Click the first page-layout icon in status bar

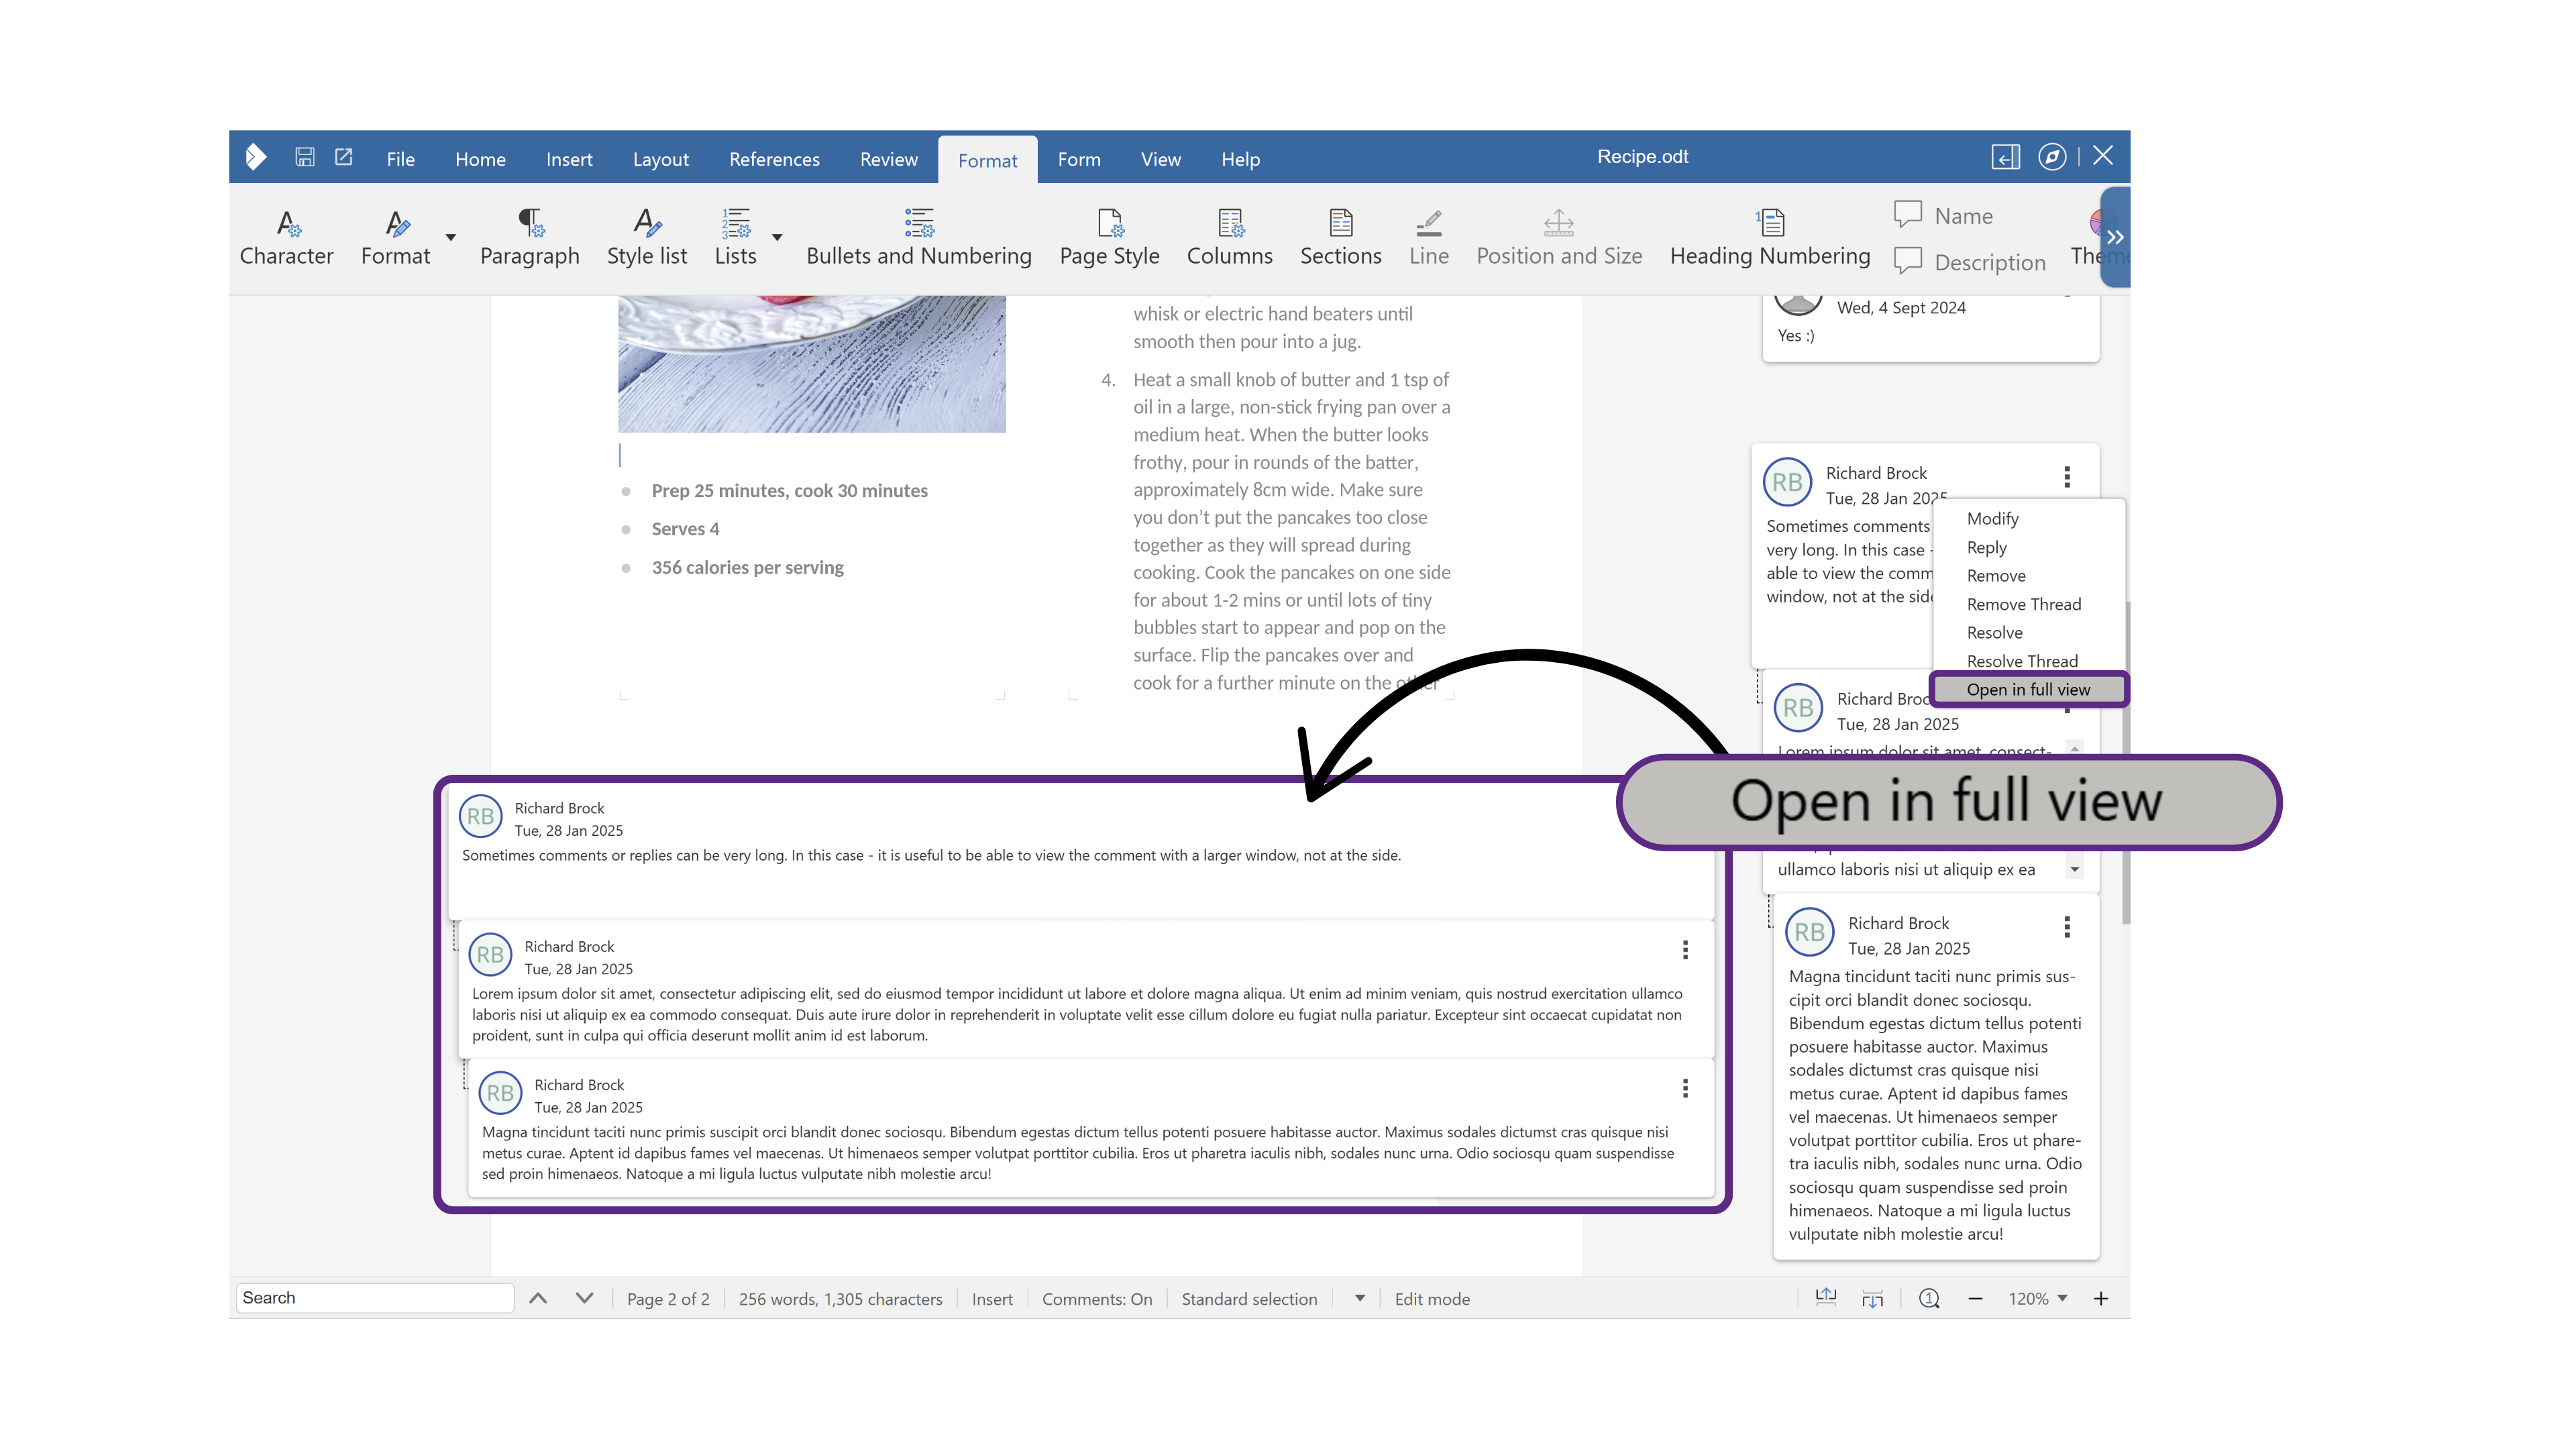(x=1826, y=1298)
